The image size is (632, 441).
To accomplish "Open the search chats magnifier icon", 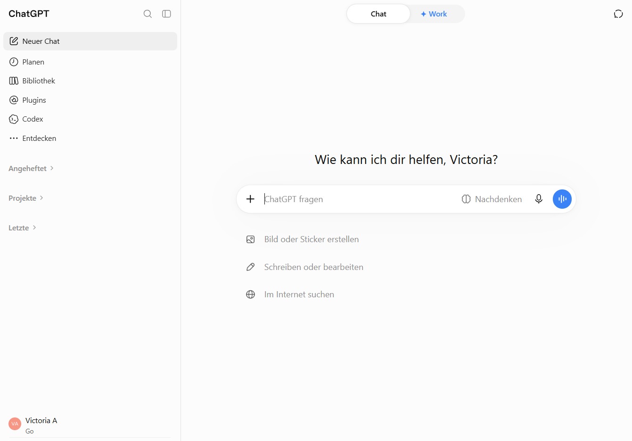I will [148, 14].
